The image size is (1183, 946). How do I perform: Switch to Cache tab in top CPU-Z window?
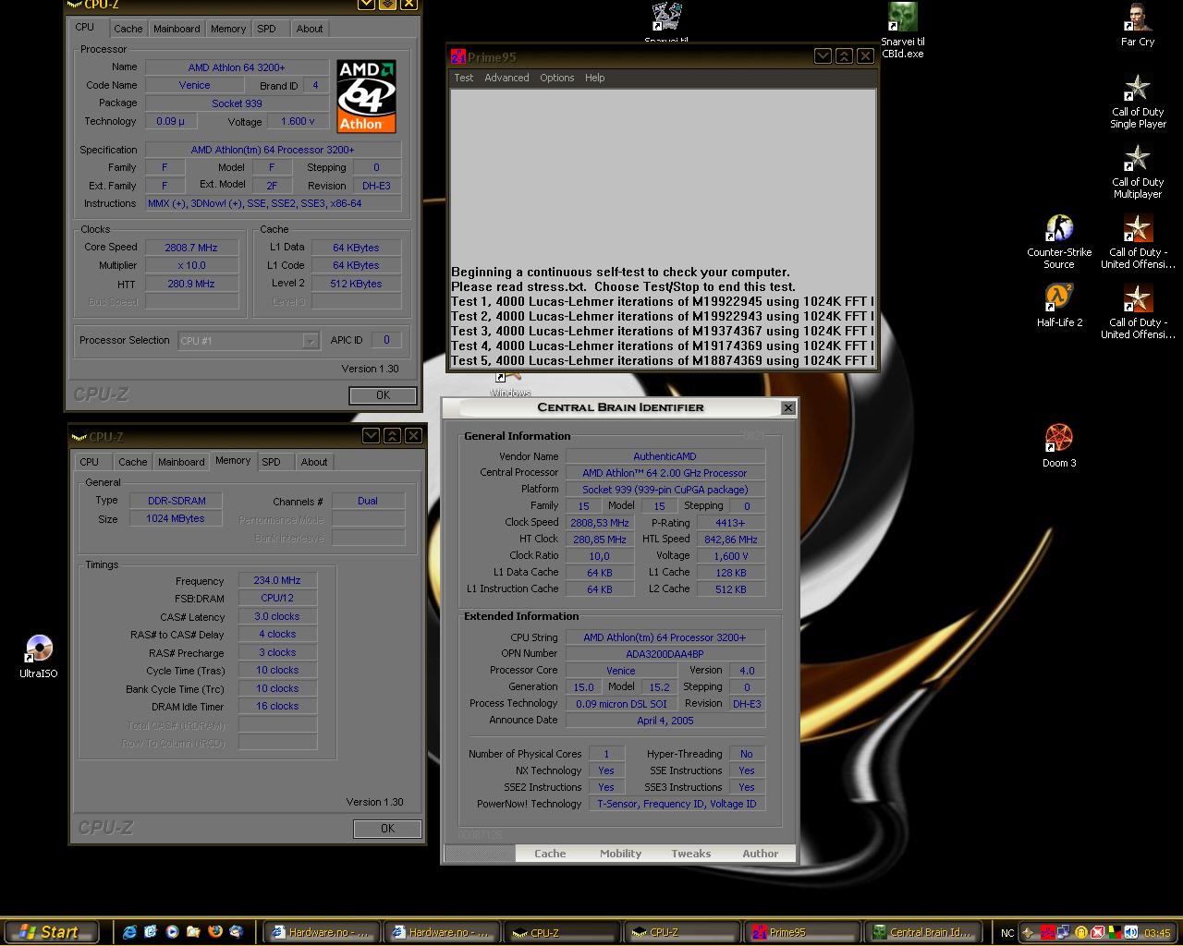click(128, 29)
